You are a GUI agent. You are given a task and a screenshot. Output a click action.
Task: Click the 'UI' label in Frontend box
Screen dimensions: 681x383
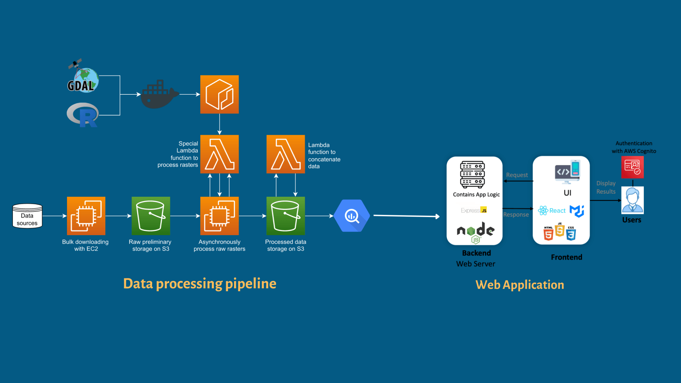tap(567, 193)
